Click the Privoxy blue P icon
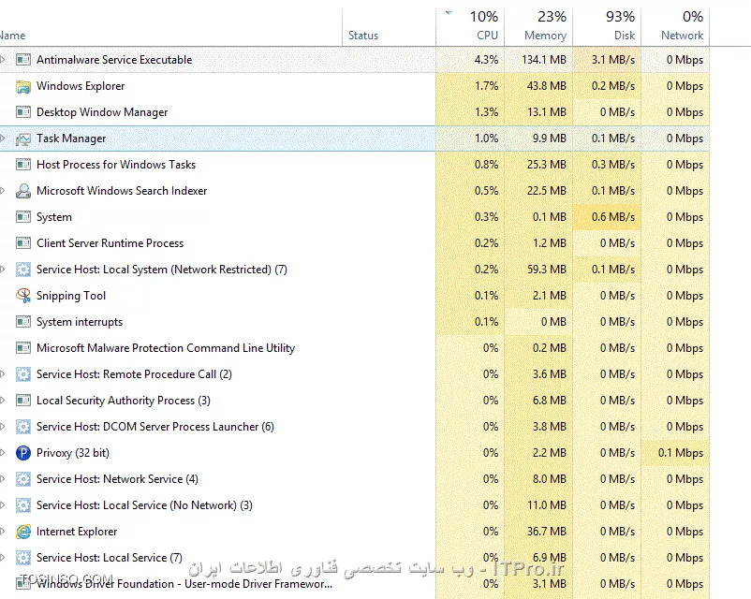The height and width of the screenshot is (599, 751). point(23,453)
